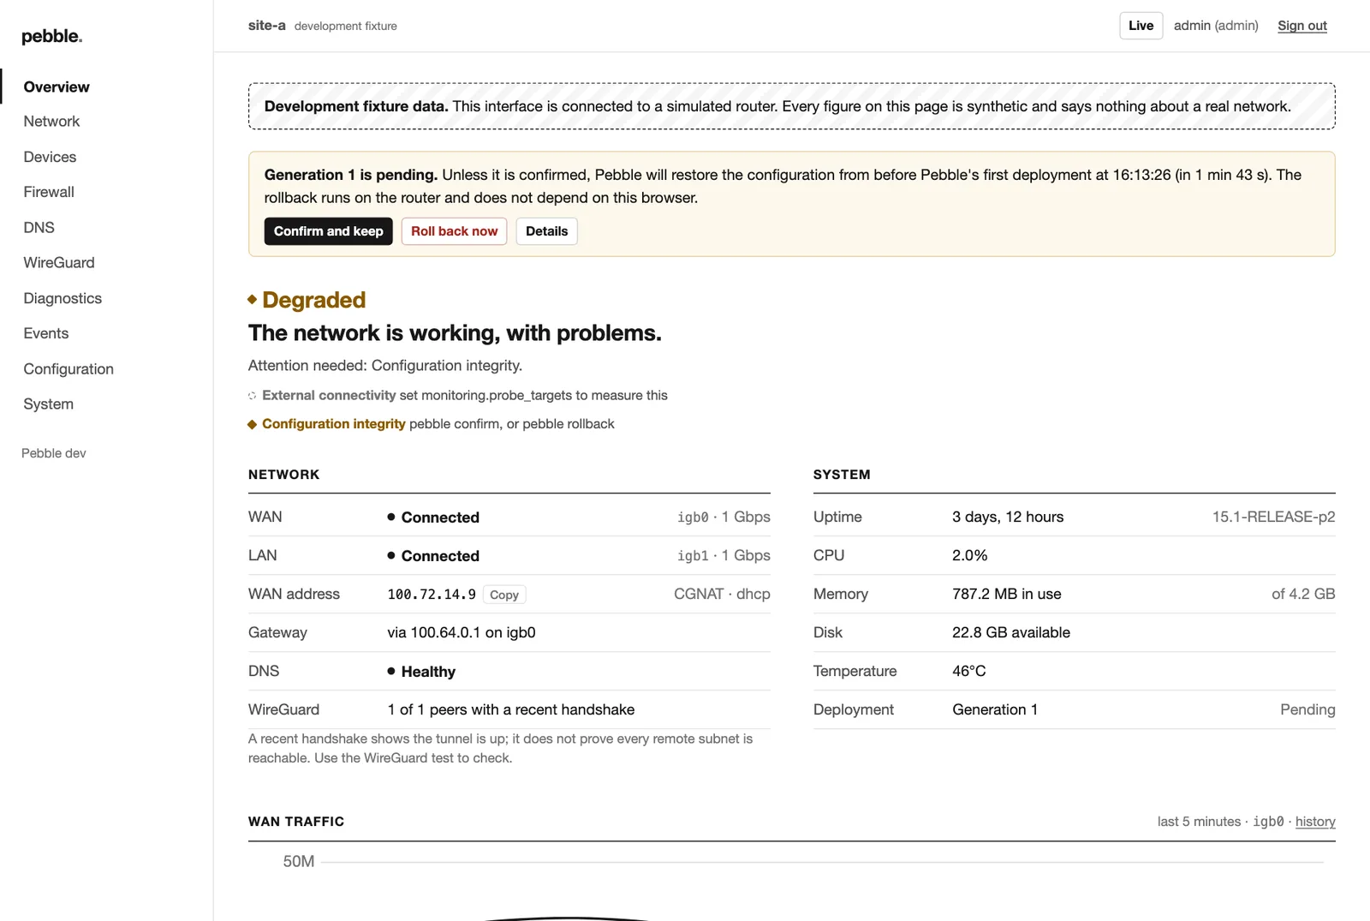This screenshot has height=921, width=1370.
Task: Toggle the Live indicator button
Action: click(1141, 26)
